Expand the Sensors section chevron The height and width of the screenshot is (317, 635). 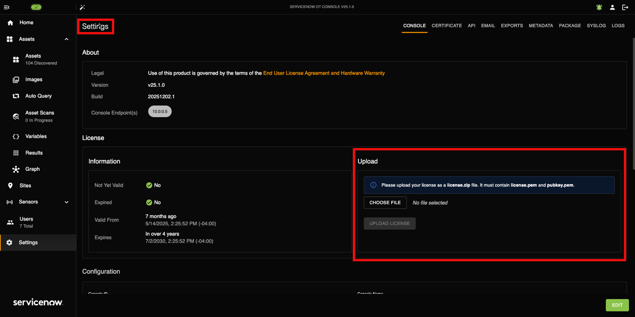tap(66, 202)
